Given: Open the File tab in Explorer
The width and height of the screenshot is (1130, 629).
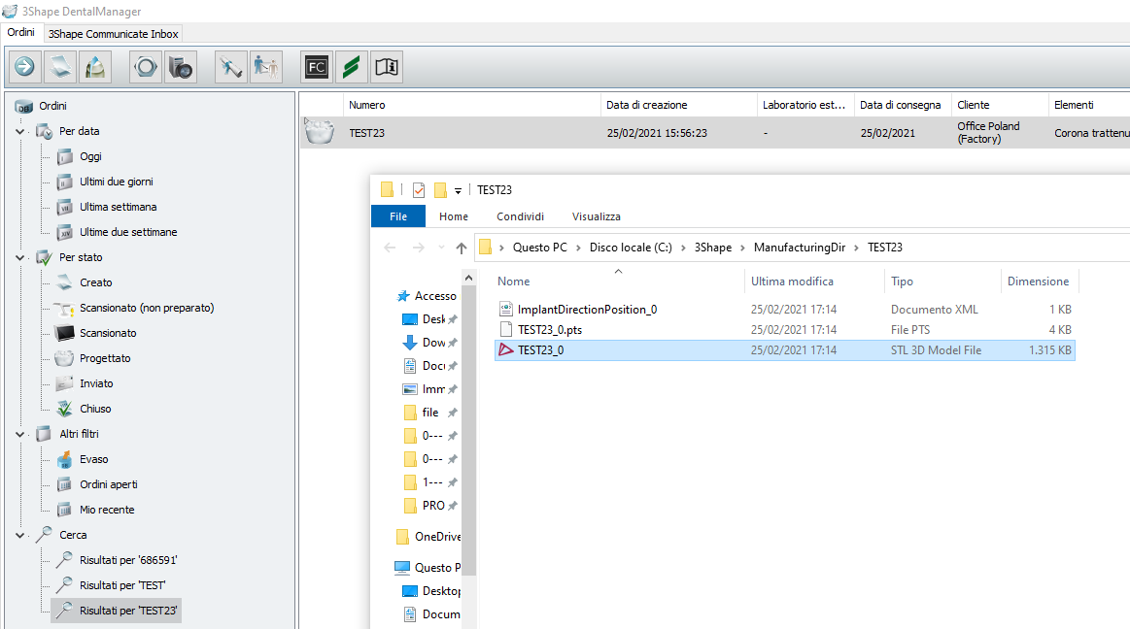Looking at the screenshot, I should coord(397,216).
